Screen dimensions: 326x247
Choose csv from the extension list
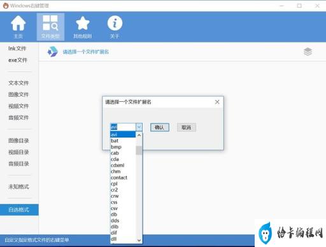pos(123,208)
